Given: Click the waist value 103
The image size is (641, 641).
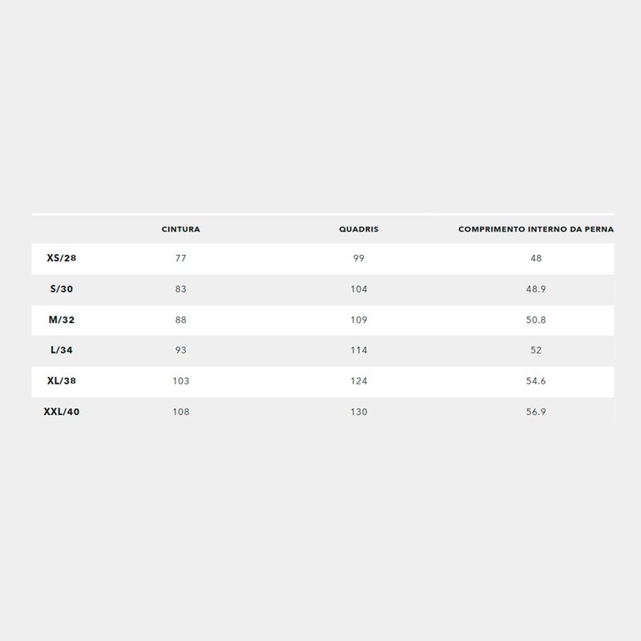Looking at the screenshot, I should point(181,381).
